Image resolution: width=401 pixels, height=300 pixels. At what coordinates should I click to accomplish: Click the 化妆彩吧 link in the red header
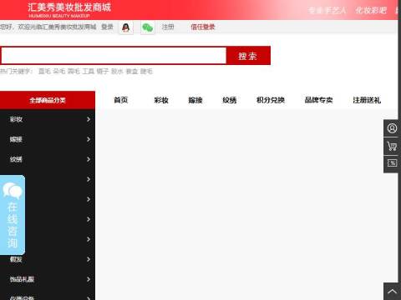click(x=371, y=11)
